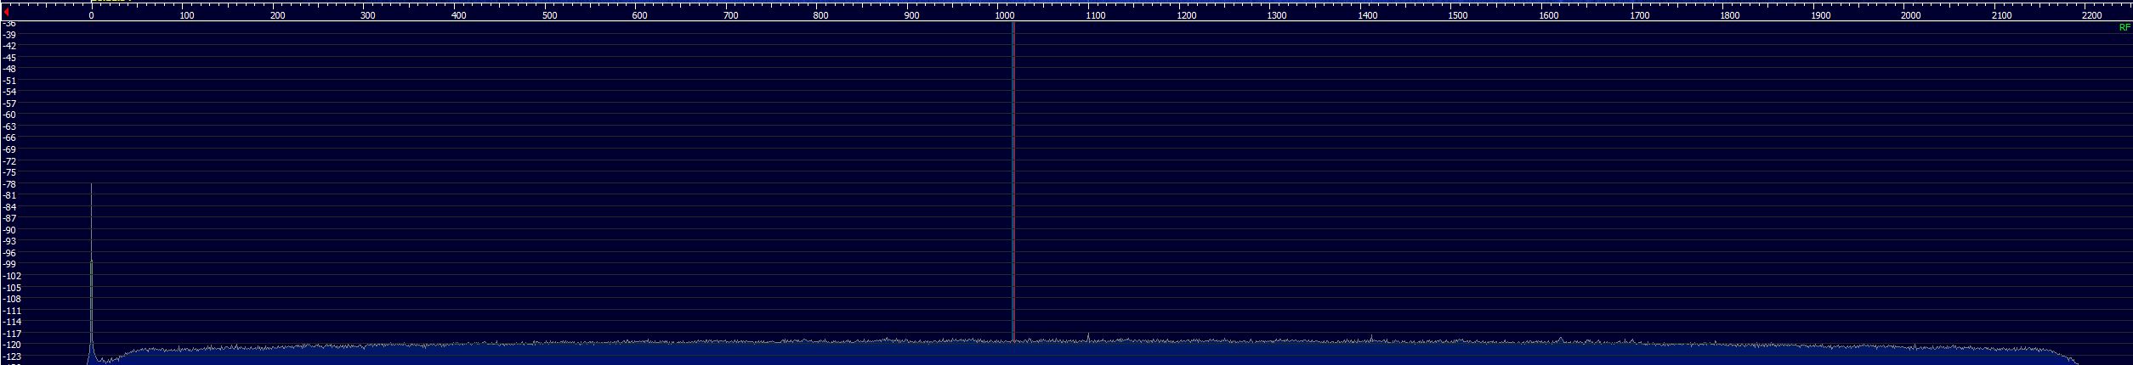Click the -36 dB level label

pos(9,24)
